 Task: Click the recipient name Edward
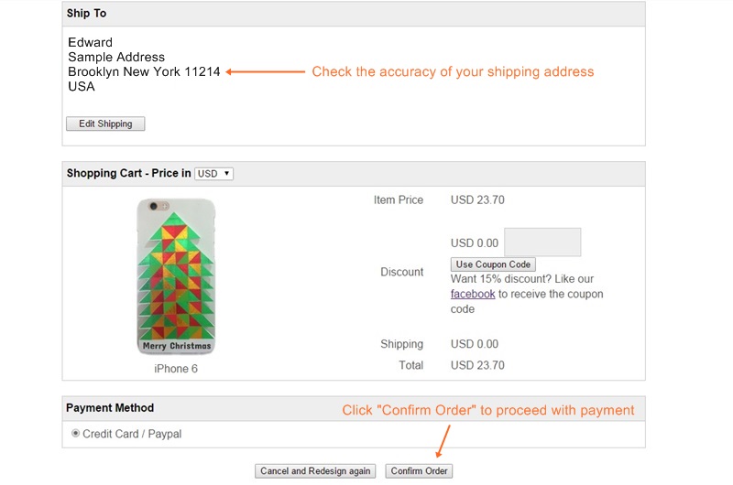coord(91,42)
